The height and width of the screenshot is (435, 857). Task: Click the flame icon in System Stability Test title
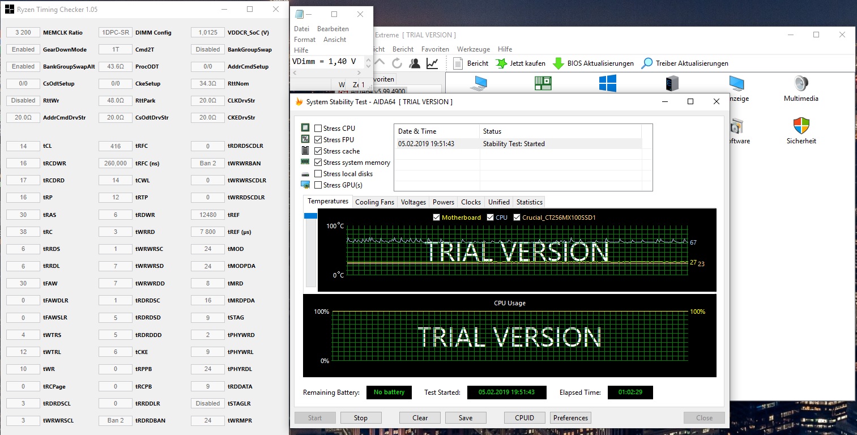299,101
